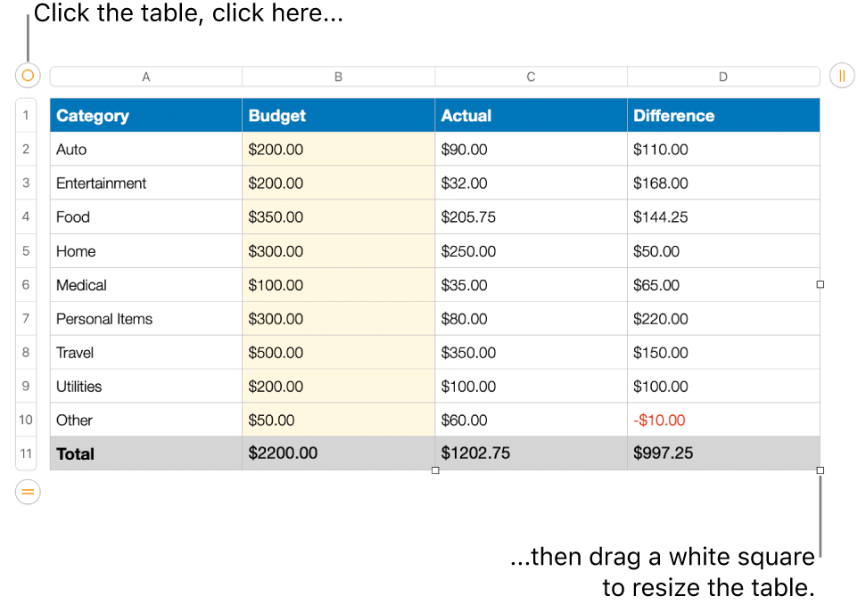Select the Budget header cell
This screenshot has height=604, width=866.
(x=338, y=115)
